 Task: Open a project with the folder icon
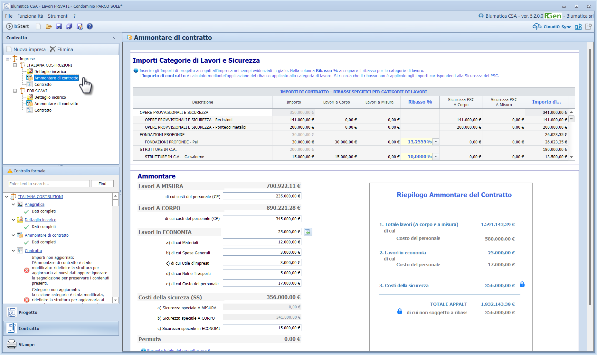click(49, 26)
